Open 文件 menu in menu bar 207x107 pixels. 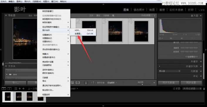pyautogui.click(x=4, y=1)
